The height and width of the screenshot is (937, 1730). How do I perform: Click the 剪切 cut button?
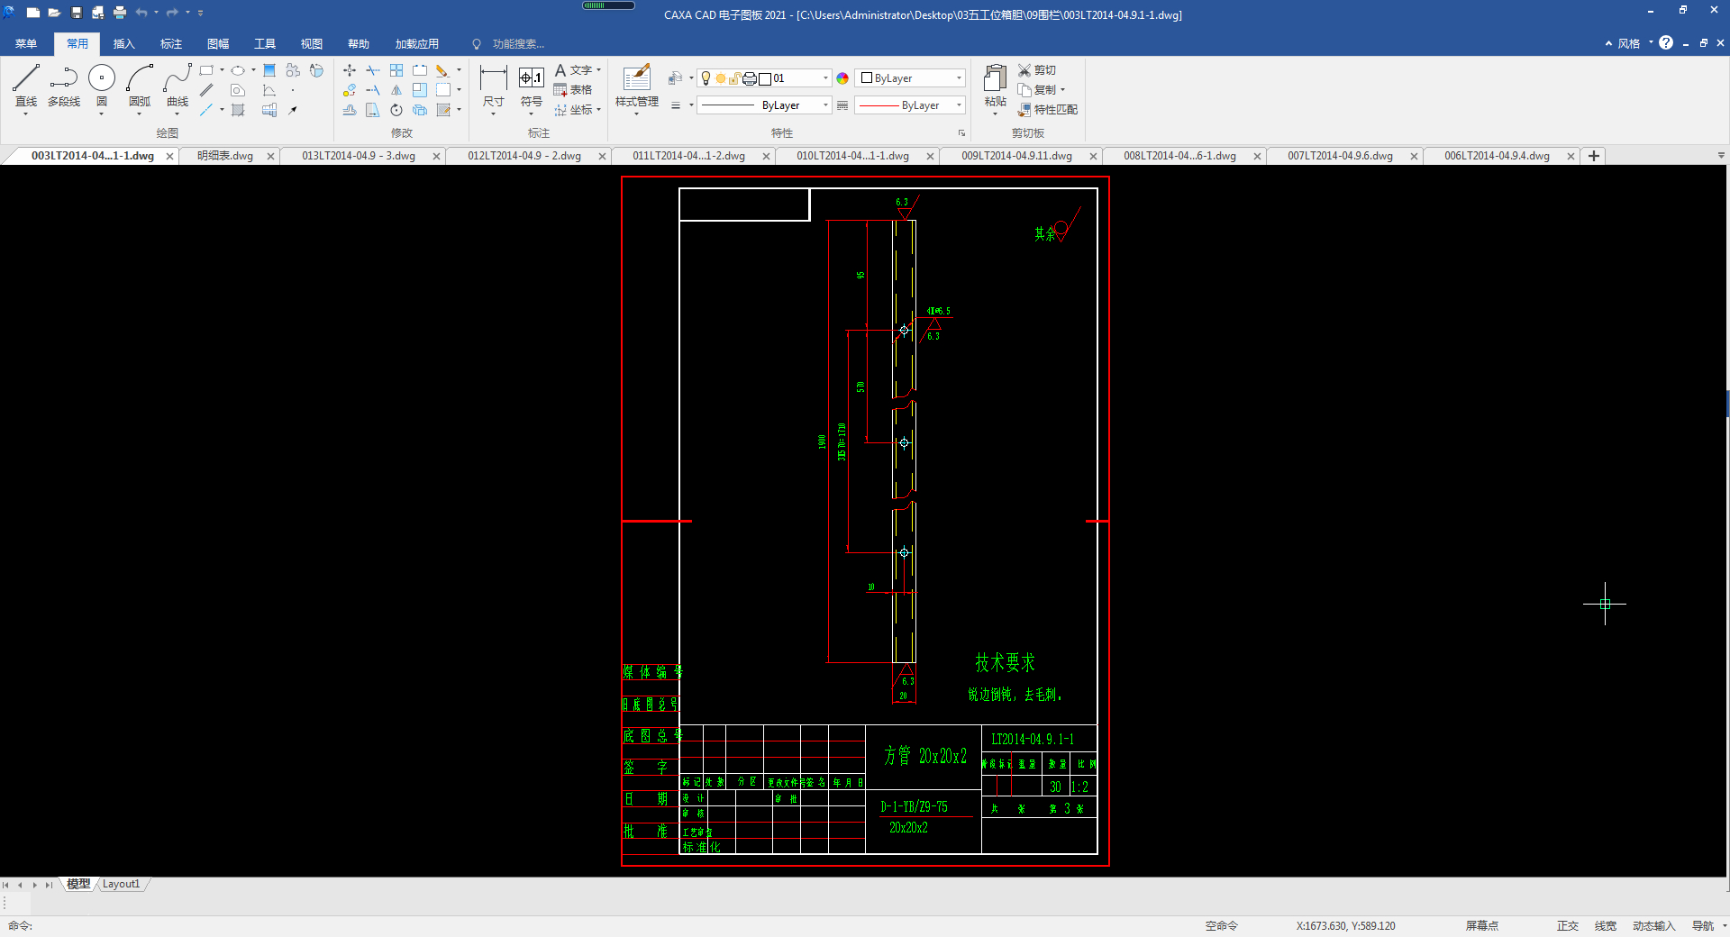(1037, 70)
